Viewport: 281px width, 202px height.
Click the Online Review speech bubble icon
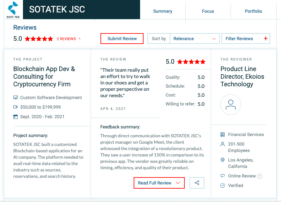point(223,176)
